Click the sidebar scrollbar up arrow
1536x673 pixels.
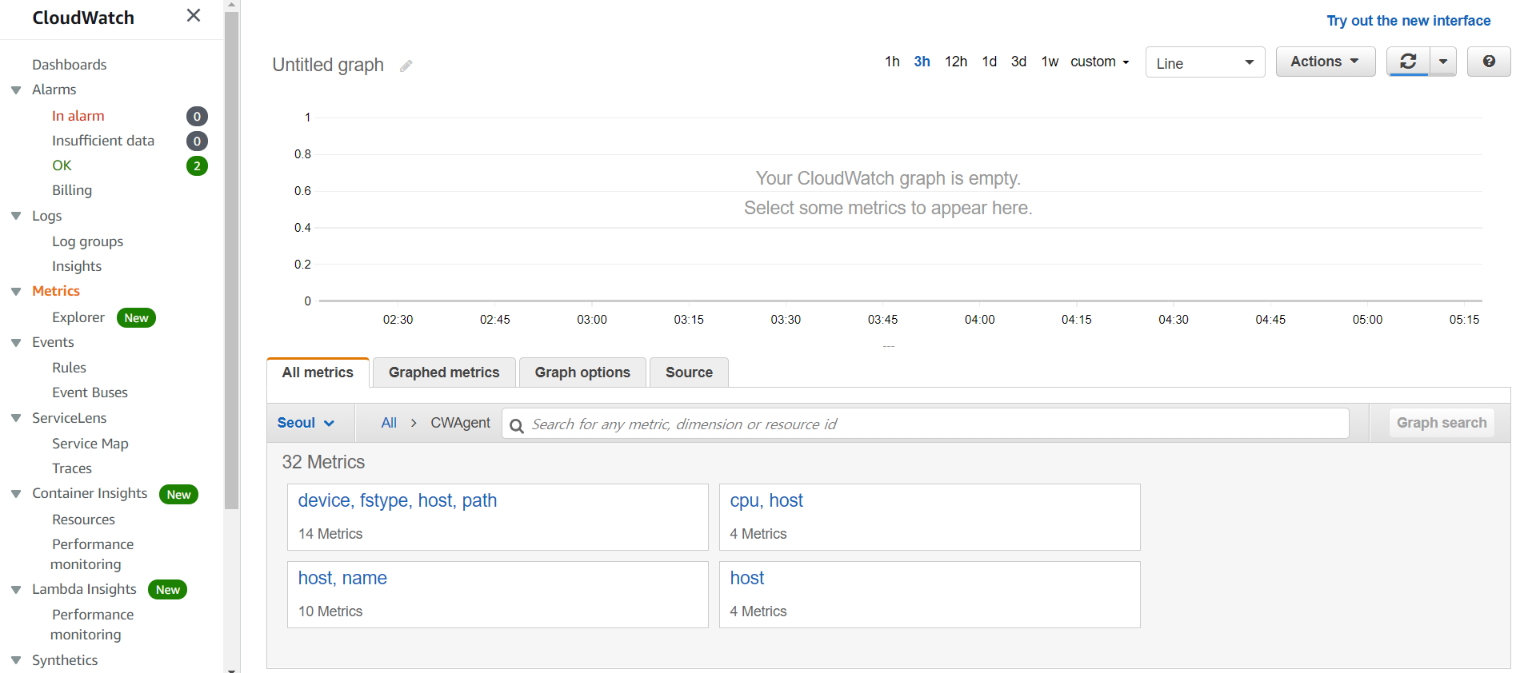(232, 5)
